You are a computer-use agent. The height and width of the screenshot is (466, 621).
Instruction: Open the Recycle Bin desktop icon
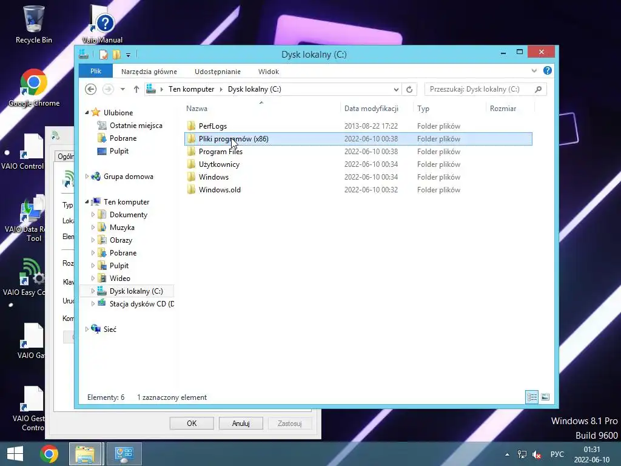tap(34, 24)
